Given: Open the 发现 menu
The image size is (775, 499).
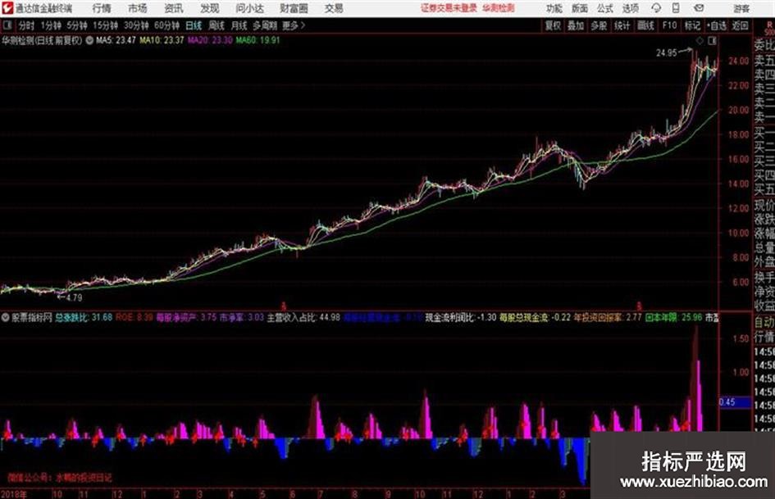Looking at the screenshot, I should pos(210,8).
